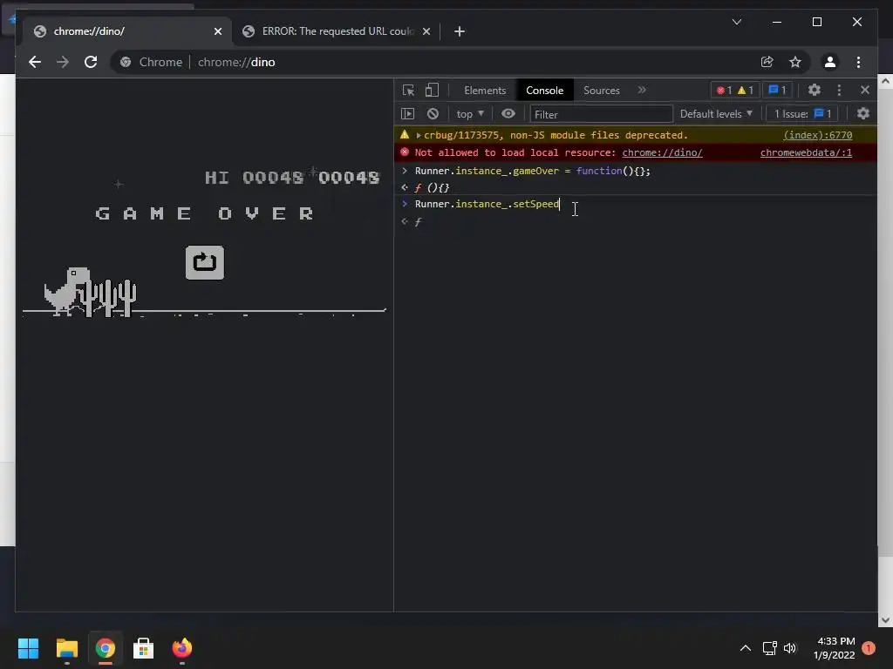Toggle the console sidebar icon

pyautogui.click(x=408, y=114)
